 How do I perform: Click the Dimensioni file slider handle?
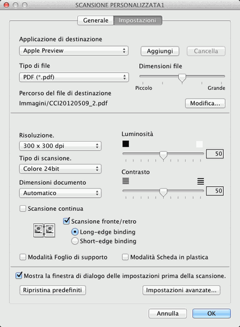click(182, 78)
